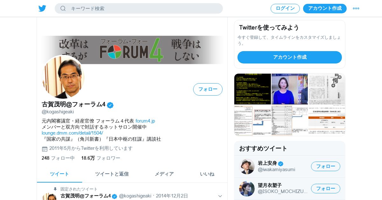
Task: Expand the pinned tweet chevron menu
Action: click(220, 196)
